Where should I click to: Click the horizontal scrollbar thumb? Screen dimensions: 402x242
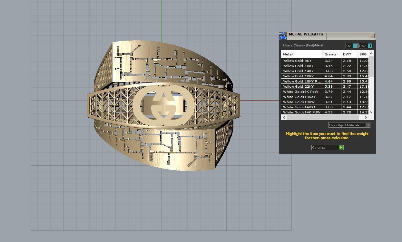tap(322, 118)
